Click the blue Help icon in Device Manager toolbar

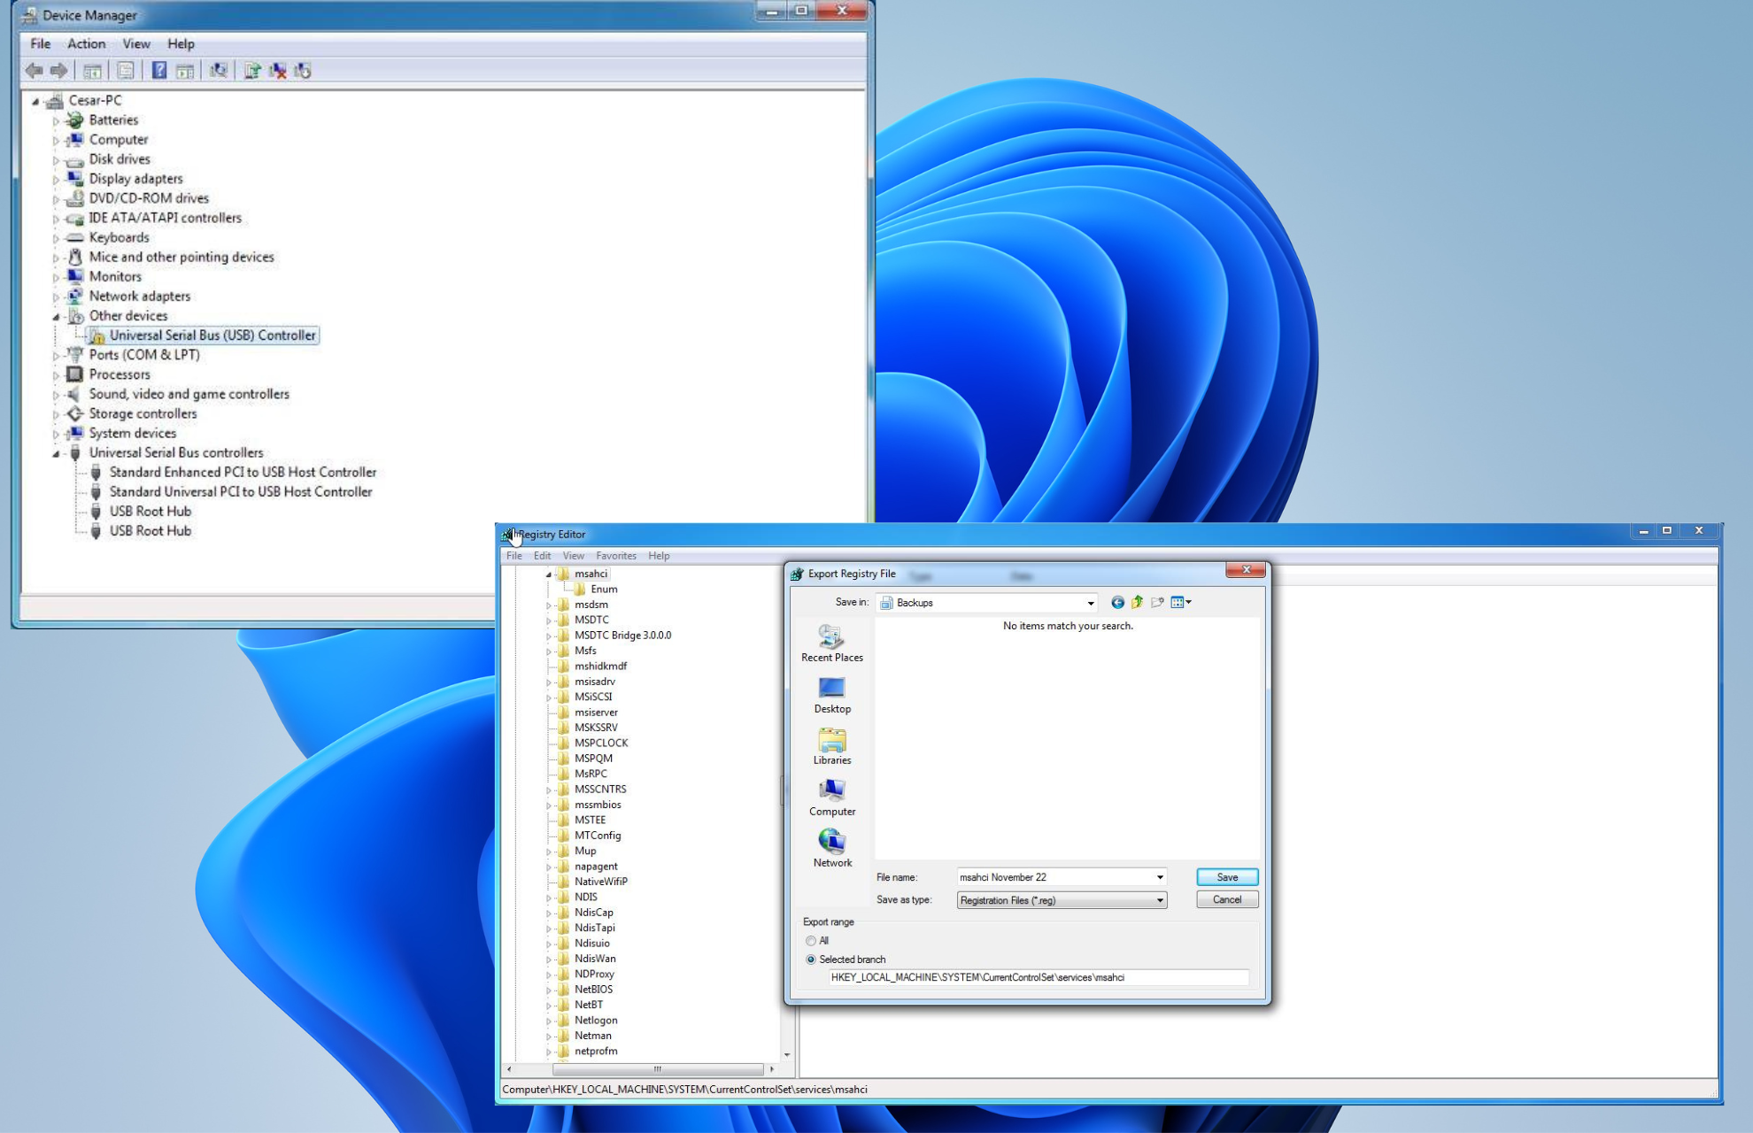pos(159,70)
